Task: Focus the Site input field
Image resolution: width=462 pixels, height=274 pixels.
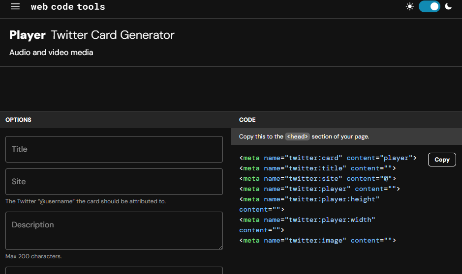Action: 114,181
